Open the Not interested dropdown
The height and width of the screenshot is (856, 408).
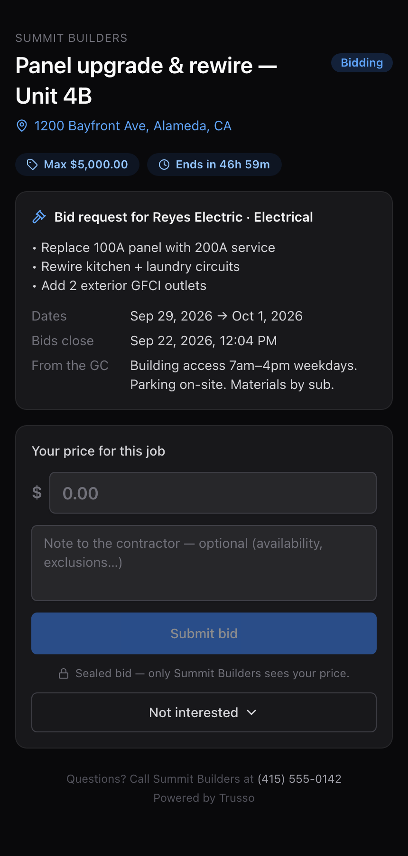pyautogui.click(x=204, y=712)
